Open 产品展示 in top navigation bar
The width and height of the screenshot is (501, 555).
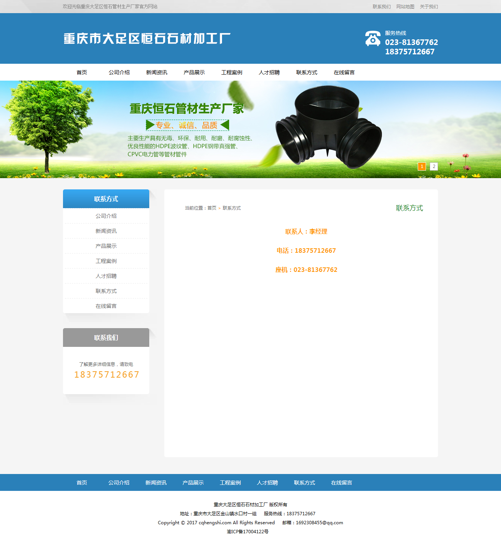(194, 72)
